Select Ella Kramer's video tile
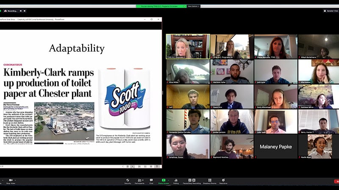339x190 pixels. pos(319,71)
